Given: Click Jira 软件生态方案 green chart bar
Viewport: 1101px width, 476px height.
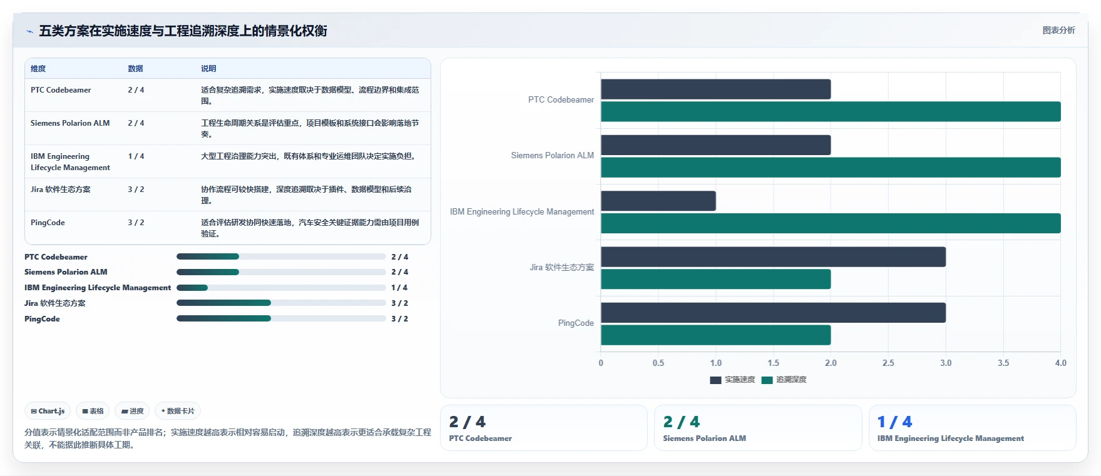Looking at the screenshot, I should click(x=715, y=280).
